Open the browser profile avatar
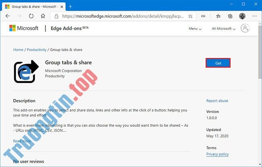This screenshot has height=167, width=262. (242, 16)
